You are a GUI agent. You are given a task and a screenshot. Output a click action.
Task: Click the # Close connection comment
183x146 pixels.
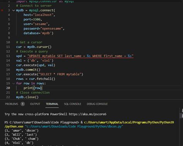pyautogui.click(x=33, y=93)
